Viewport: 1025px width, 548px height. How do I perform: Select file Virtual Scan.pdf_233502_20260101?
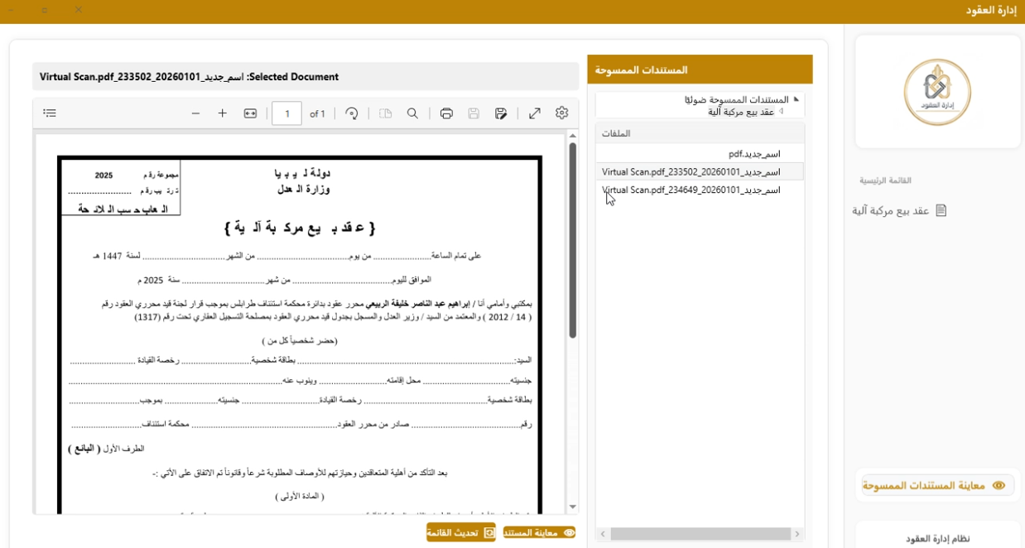pos(700,171)
